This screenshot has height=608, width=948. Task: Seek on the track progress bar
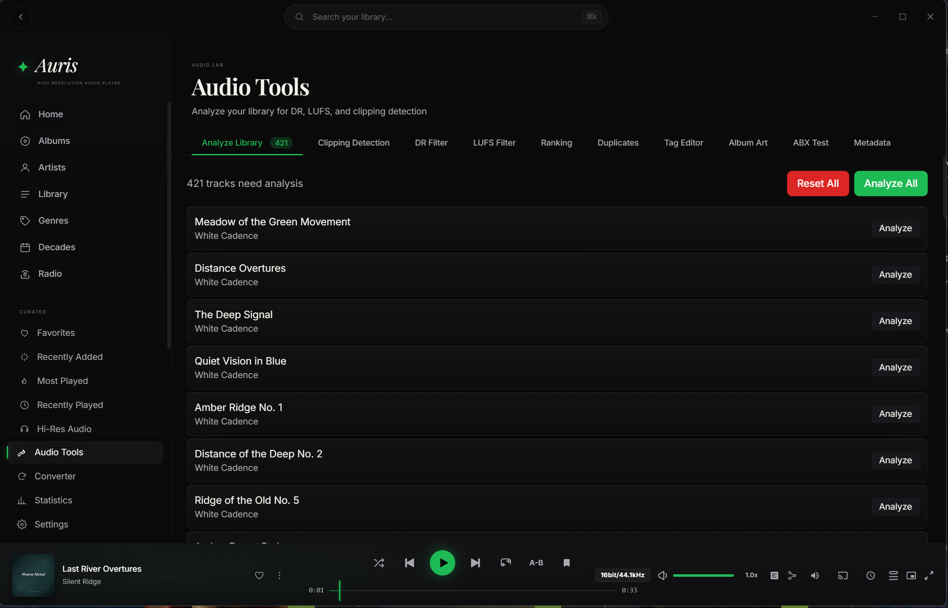(473, 591)
